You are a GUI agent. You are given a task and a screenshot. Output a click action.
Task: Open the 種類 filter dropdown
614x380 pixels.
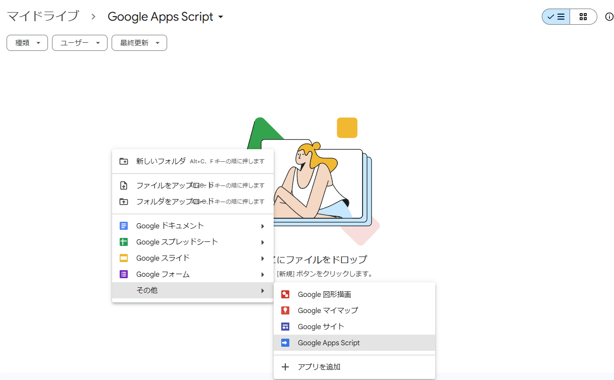coord(27,43)
